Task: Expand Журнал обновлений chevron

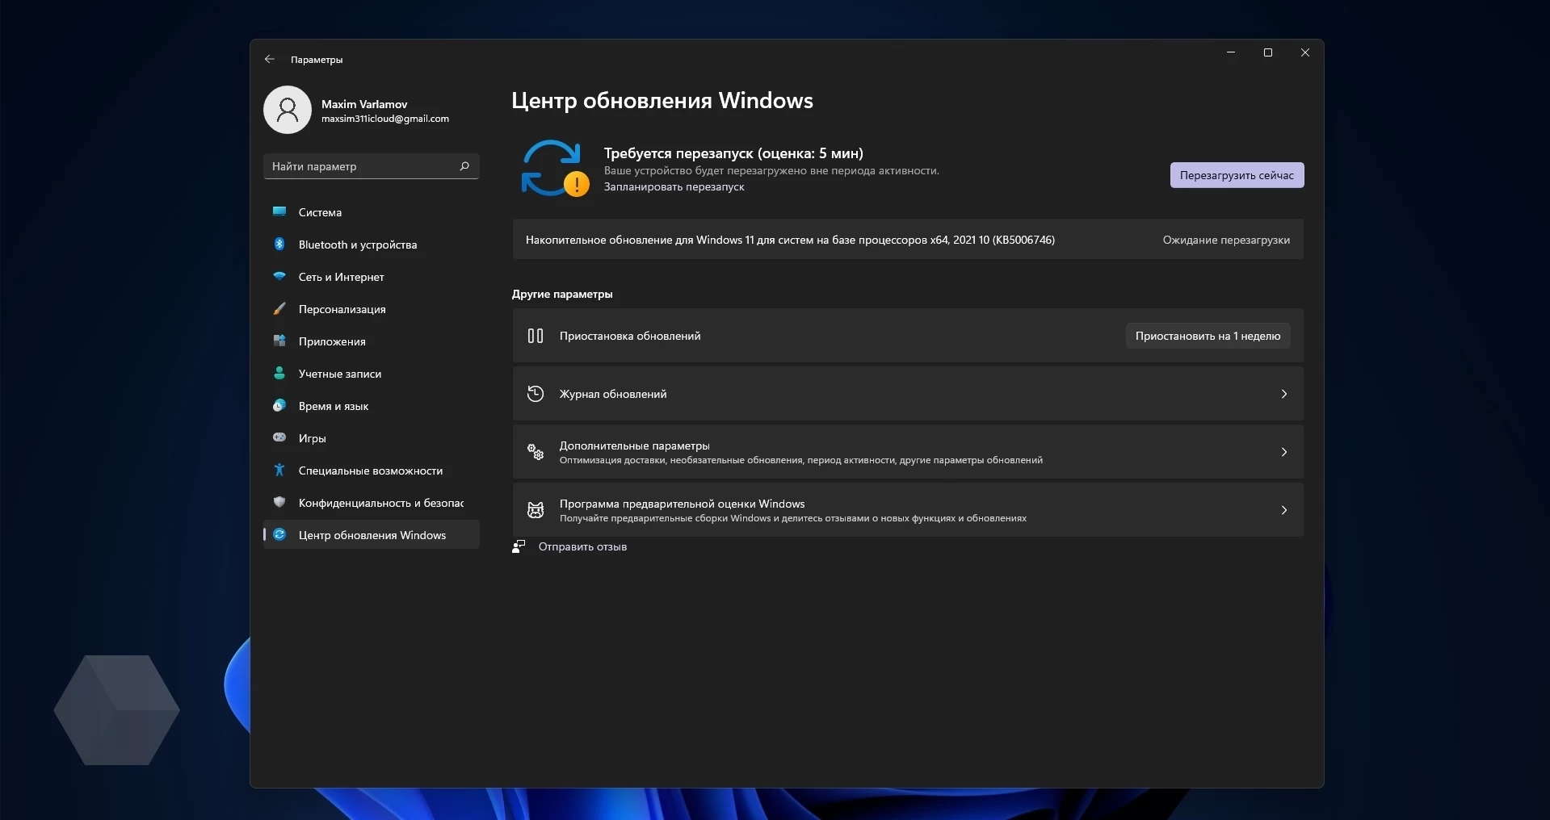Action: pos(1284,394)
